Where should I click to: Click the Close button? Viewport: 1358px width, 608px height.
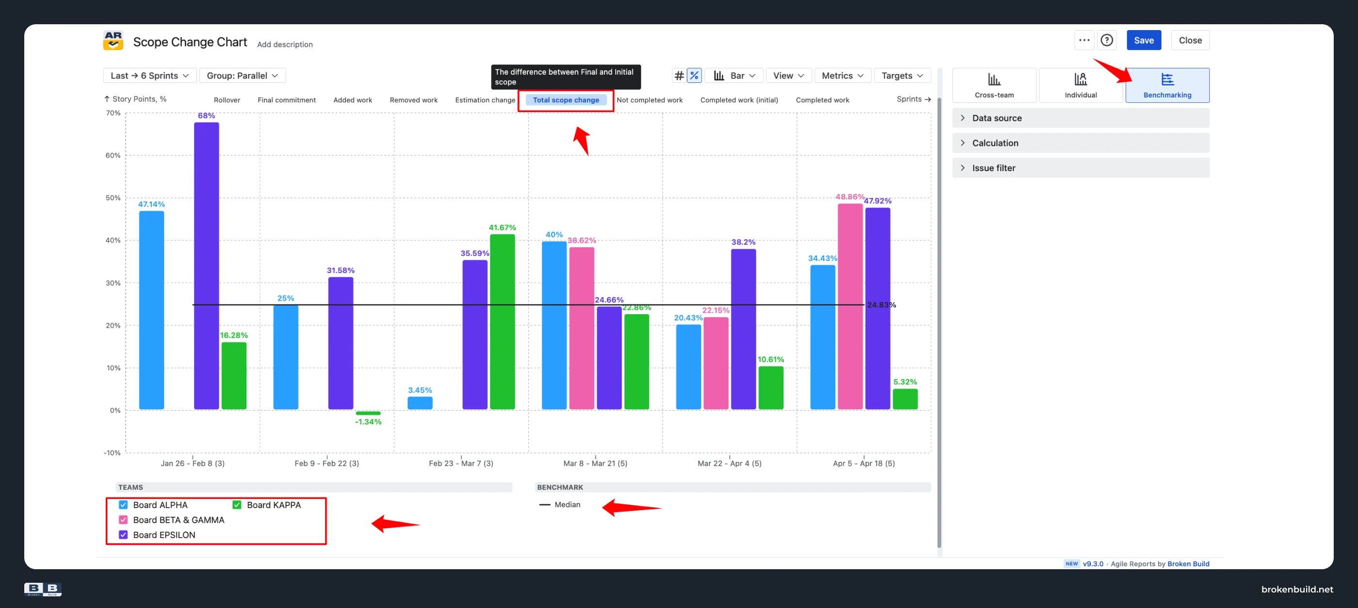coord(1190,40)
